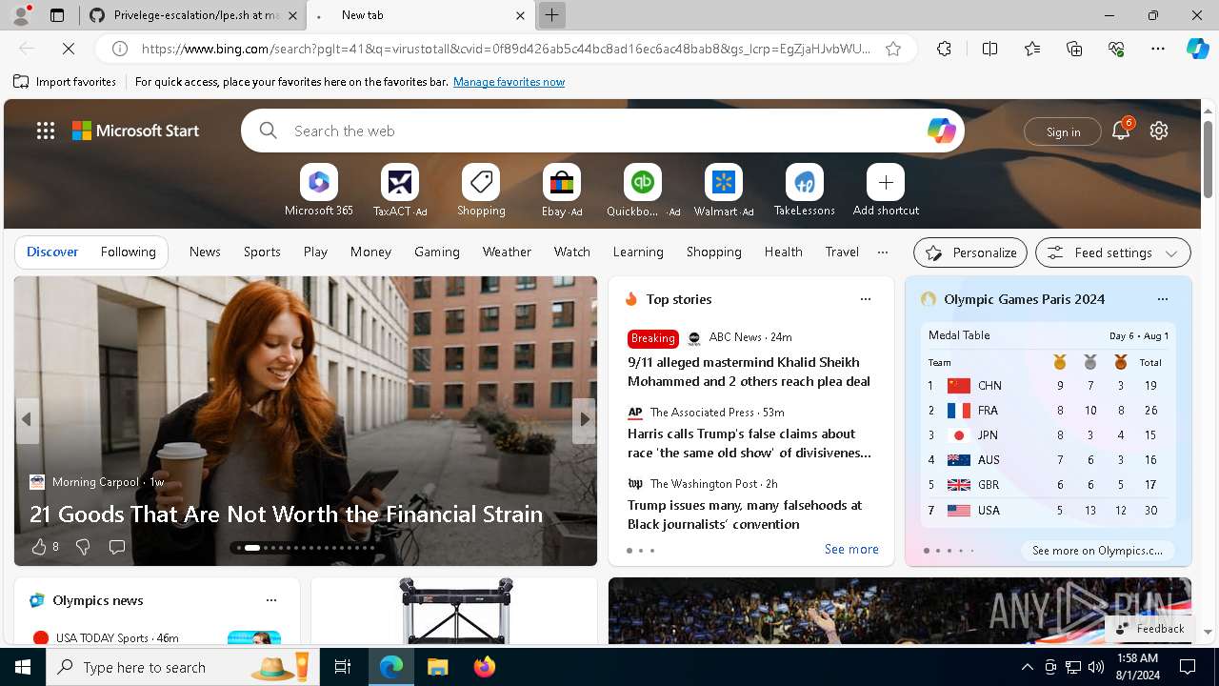Open the notifications bell

[1121, 131]
